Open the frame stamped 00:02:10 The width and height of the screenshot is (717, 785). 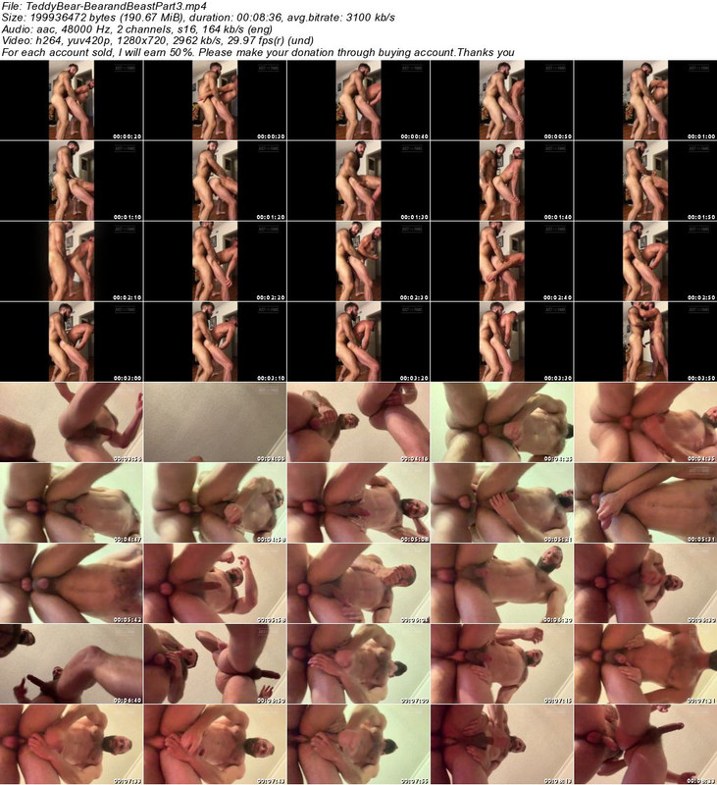pos(72,260)
